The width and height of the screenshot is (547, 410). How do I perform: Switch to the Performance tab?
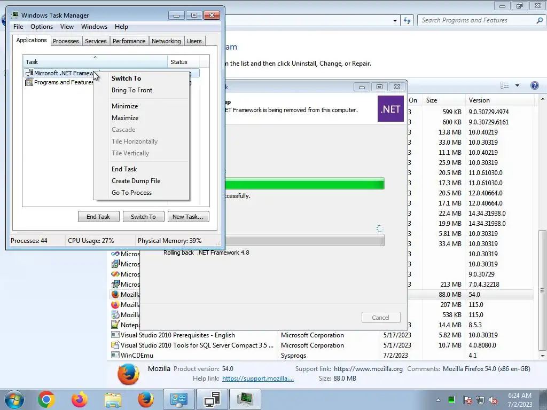coord(129,41)
